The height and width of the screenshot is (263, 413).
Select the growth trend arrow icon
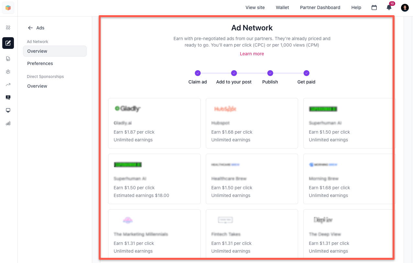click(x=8, y=84)
